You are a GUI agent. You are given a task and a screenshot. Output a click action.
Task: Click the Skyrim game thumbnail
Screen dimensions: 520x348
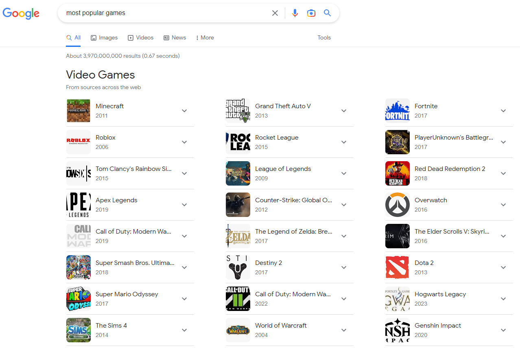point(398,236)
